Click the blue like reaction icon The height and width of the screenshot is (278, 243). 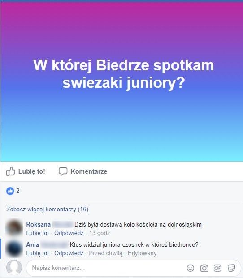(x=10, y=191)
